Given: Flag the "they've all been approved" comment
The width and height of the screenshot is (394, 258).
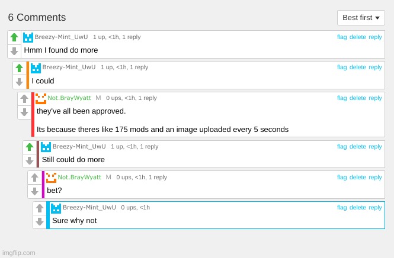Looking at the screenshot, I should click(x=342, y=98).
